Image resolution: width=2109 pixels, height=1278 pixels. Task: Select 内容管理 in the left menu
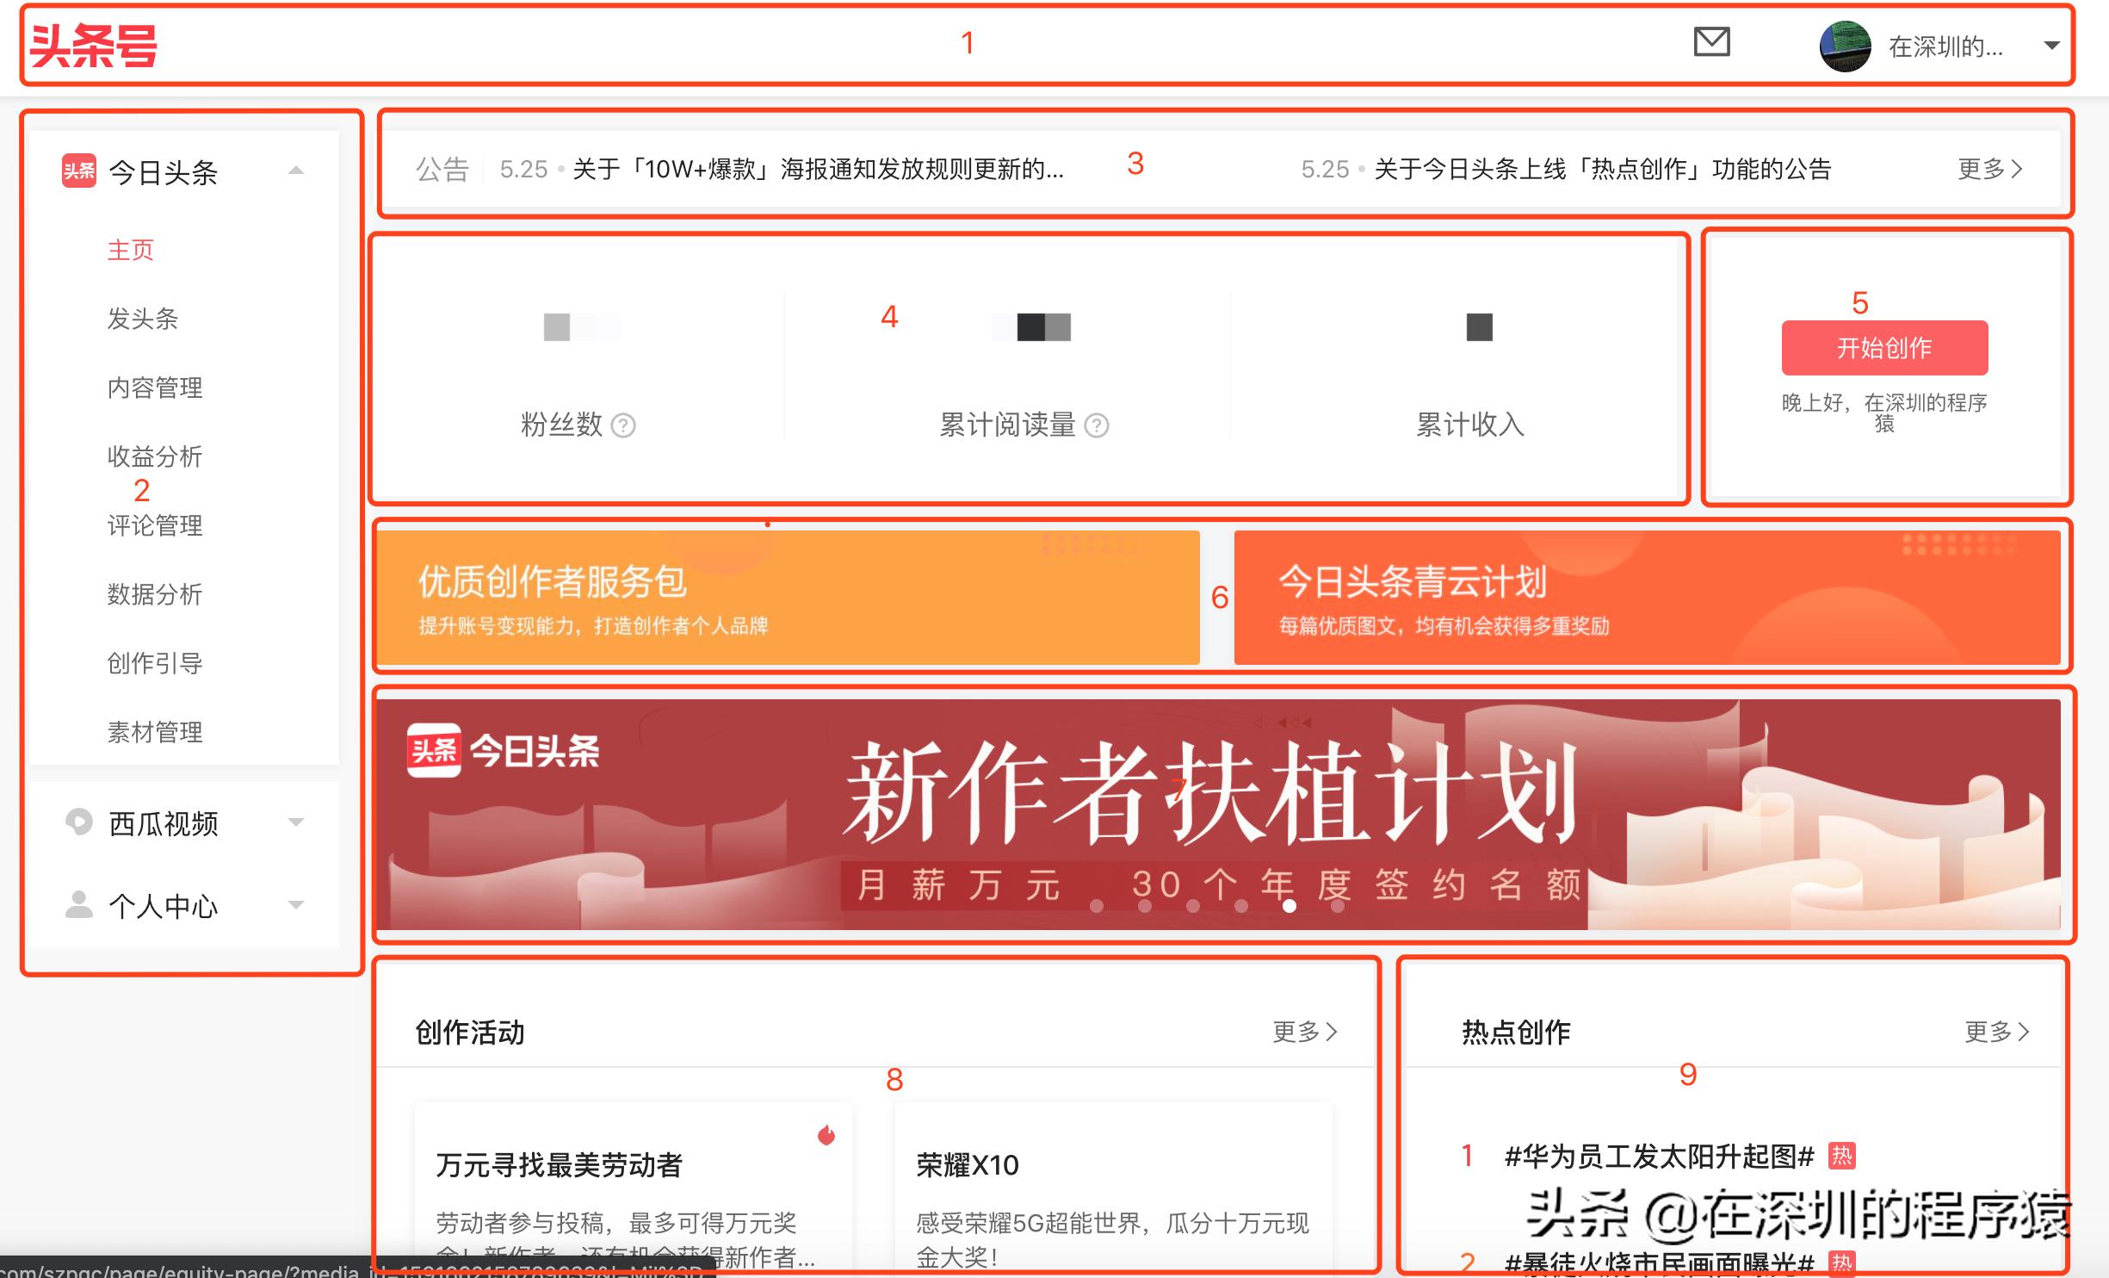155,388
